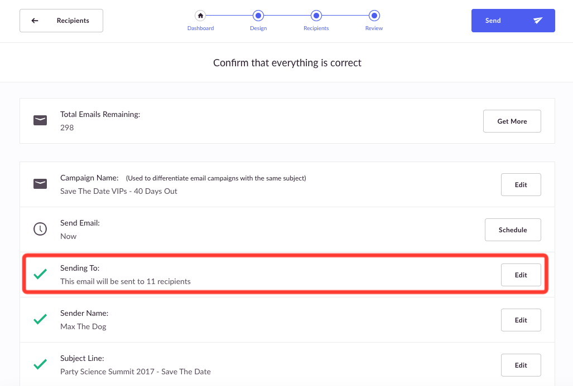
Task: Click the 'Sending To:' label
Action: [80, 268]
